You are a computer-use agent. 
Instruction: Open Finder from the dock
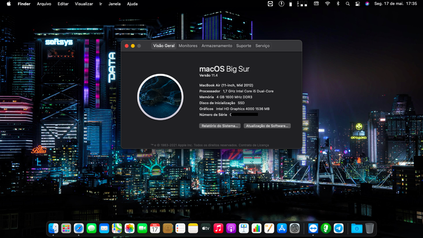[x=53, y=228]
